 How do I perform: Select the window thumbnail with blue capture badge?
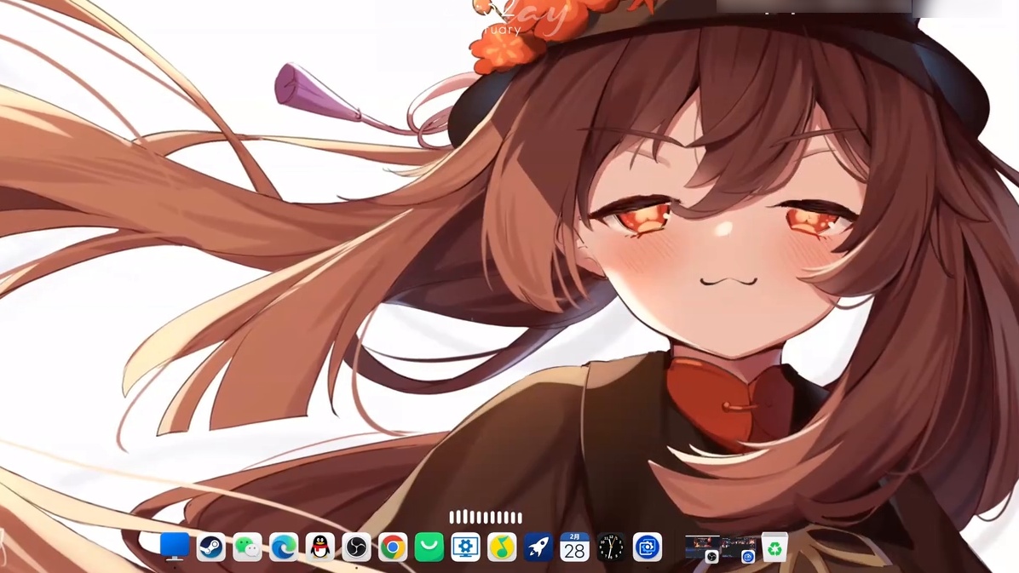(x=740, y=547)
